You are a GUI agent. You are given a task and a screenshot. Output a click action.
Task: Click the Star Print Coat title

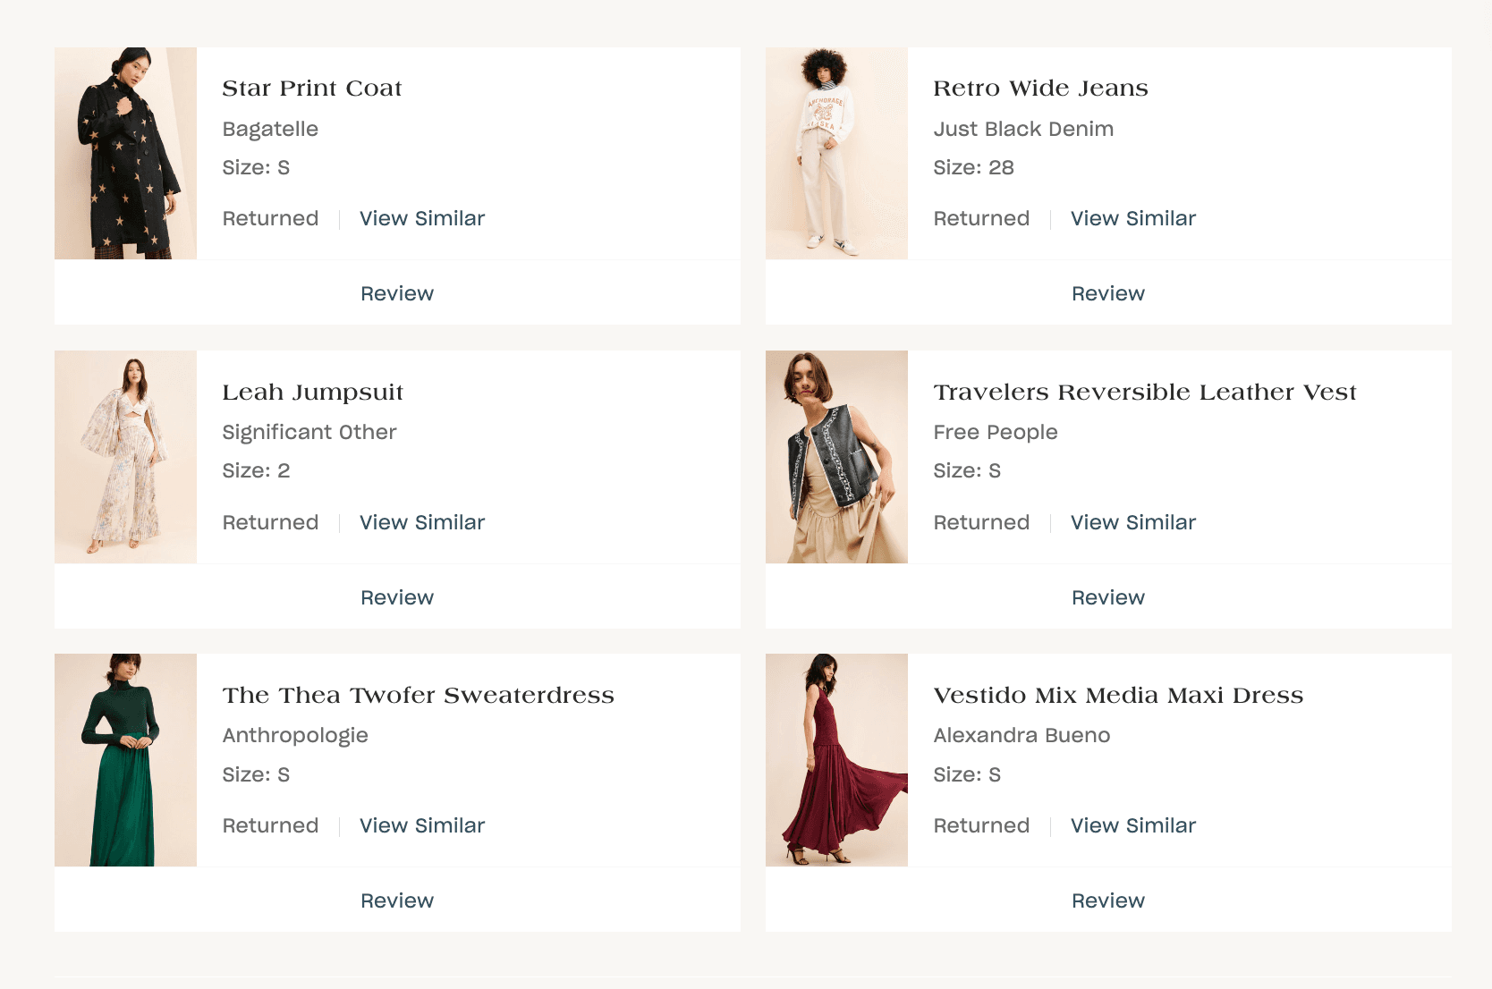312,88
